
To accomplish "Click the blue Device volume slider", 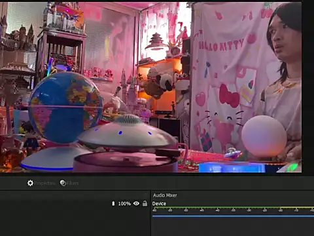I will click(x=233, y=216).
